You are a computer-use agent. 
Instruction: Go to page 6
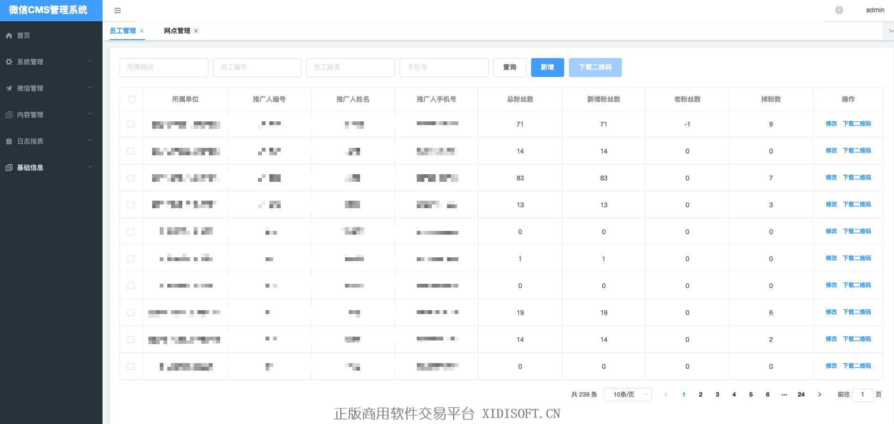768,395
